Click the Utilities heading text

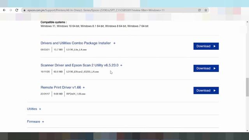[x=32, y=109]
